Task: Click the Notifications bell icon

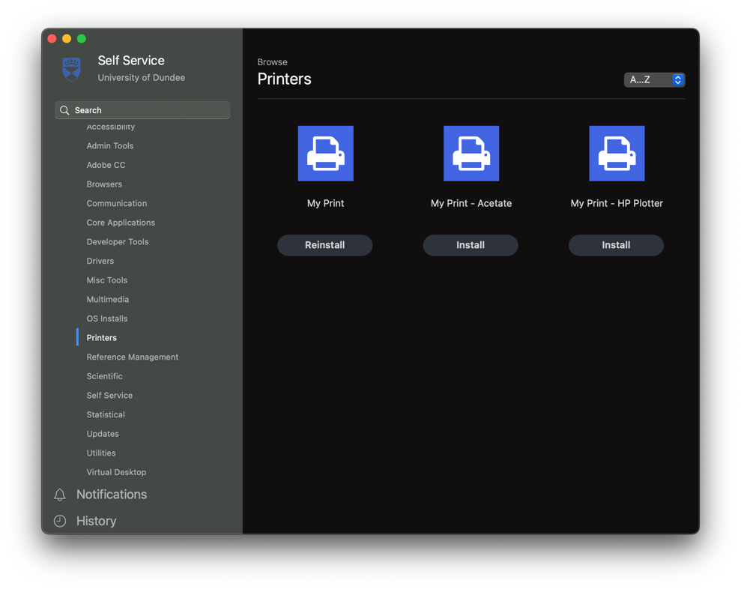Action: (x=60, y=495)
